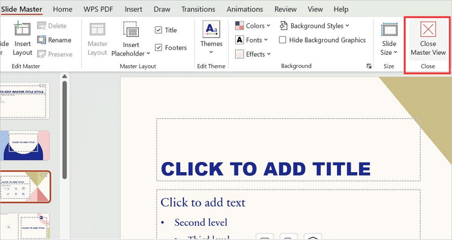Expand the Slide Size dropdown arrow

(395, 52)
